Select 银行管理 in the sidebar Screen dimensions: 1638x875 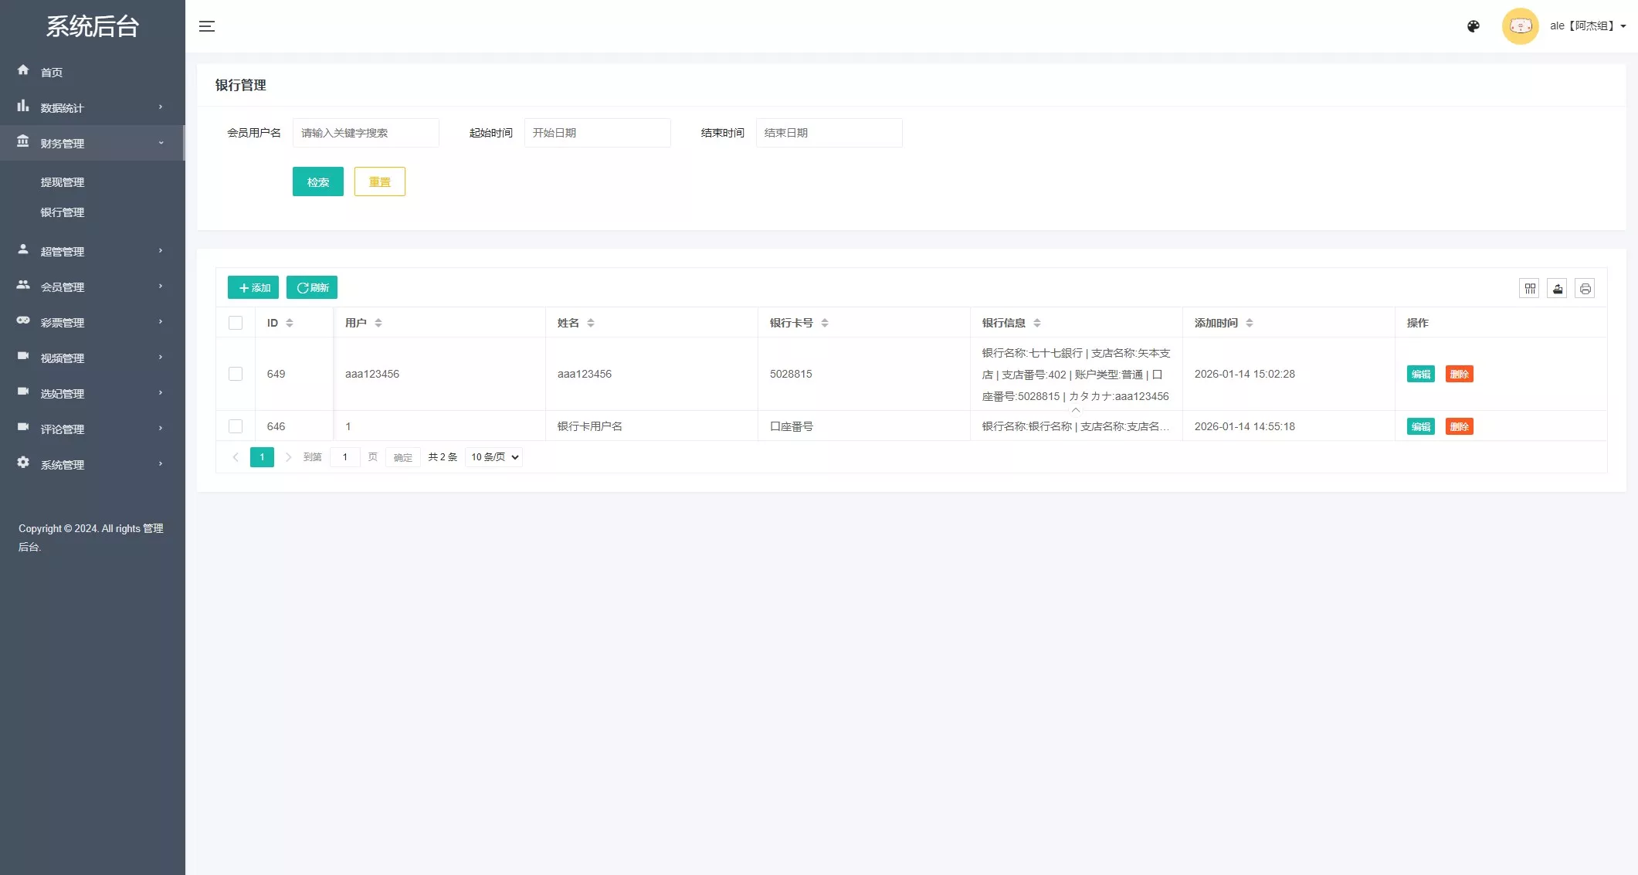point(63,212)
